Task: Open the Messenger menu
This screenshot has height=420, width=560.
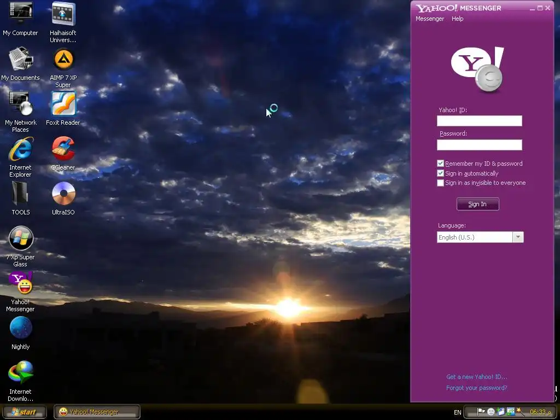Action: click(x=430, y=19)
